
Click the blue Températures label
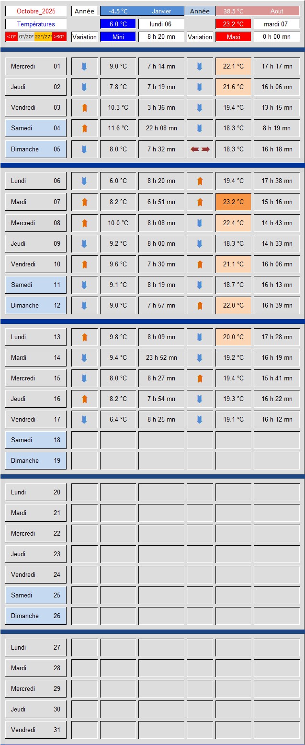36,24
